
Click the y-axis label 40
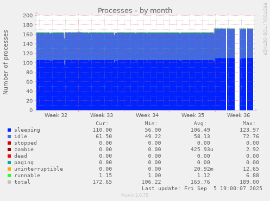click(29, 92)
